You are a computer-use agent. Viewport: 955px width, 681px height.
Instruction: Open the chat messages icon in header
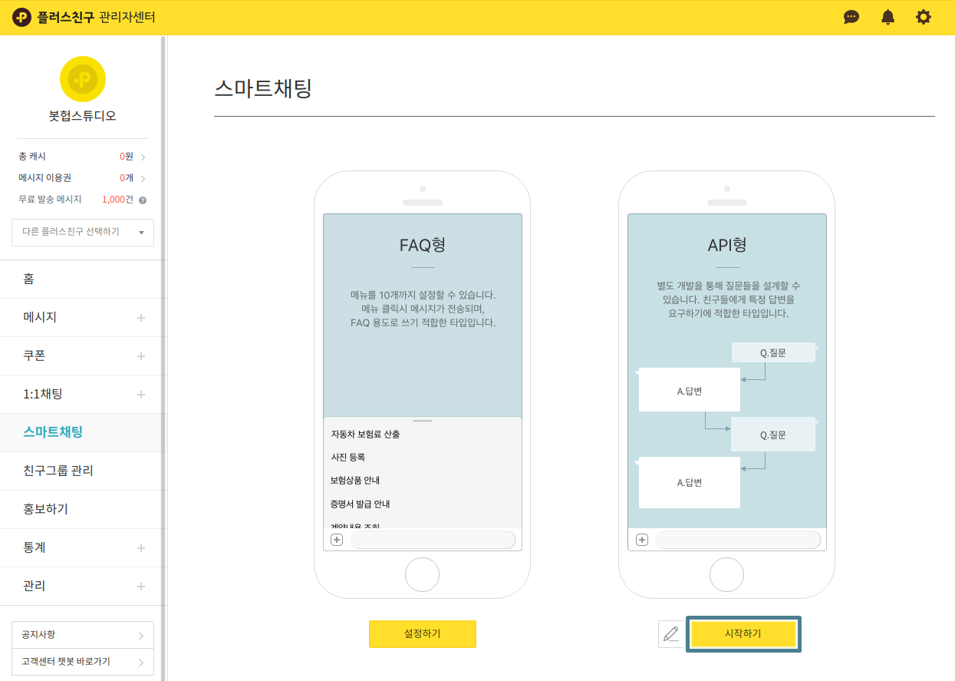[x=851, y=17]
